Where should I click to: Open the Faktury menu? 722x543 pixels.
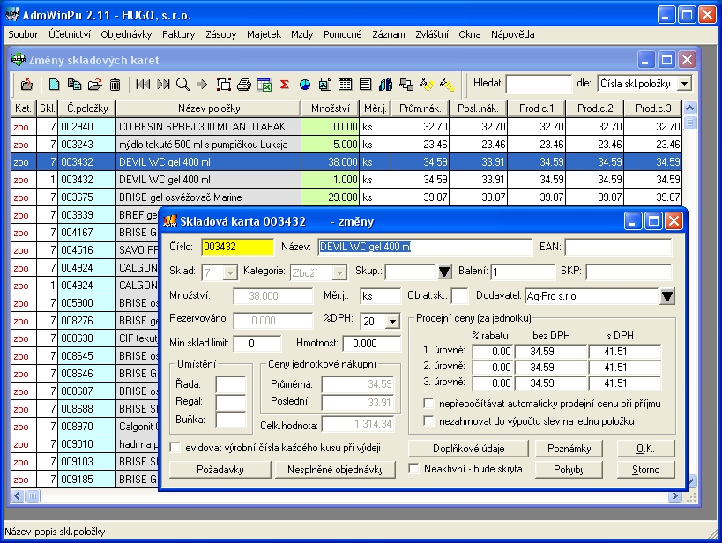point(178,34)
